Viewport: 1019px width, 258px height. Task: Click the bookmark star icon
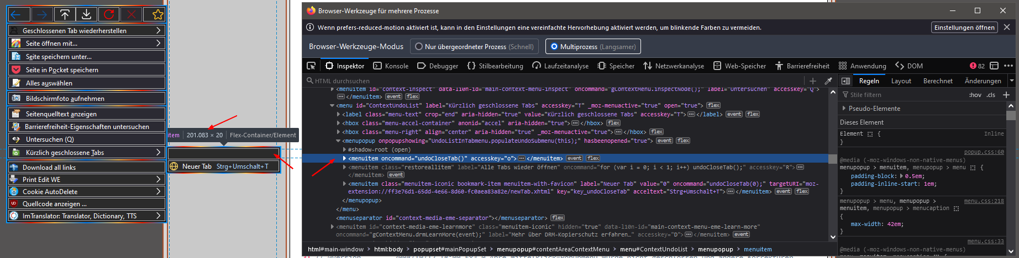[157, 15]
